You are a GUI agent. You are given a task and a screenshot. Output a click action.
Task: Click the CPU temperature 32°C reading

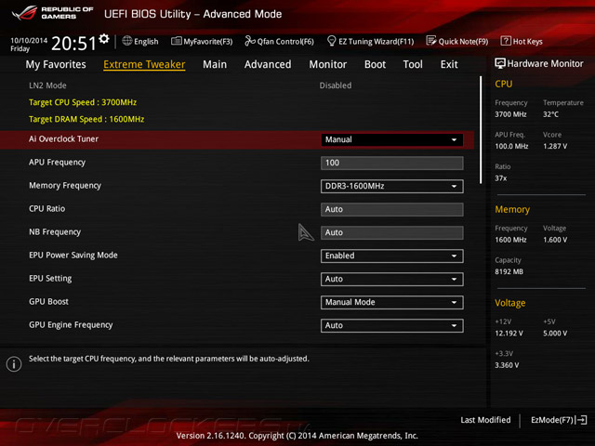coord(550,114)
